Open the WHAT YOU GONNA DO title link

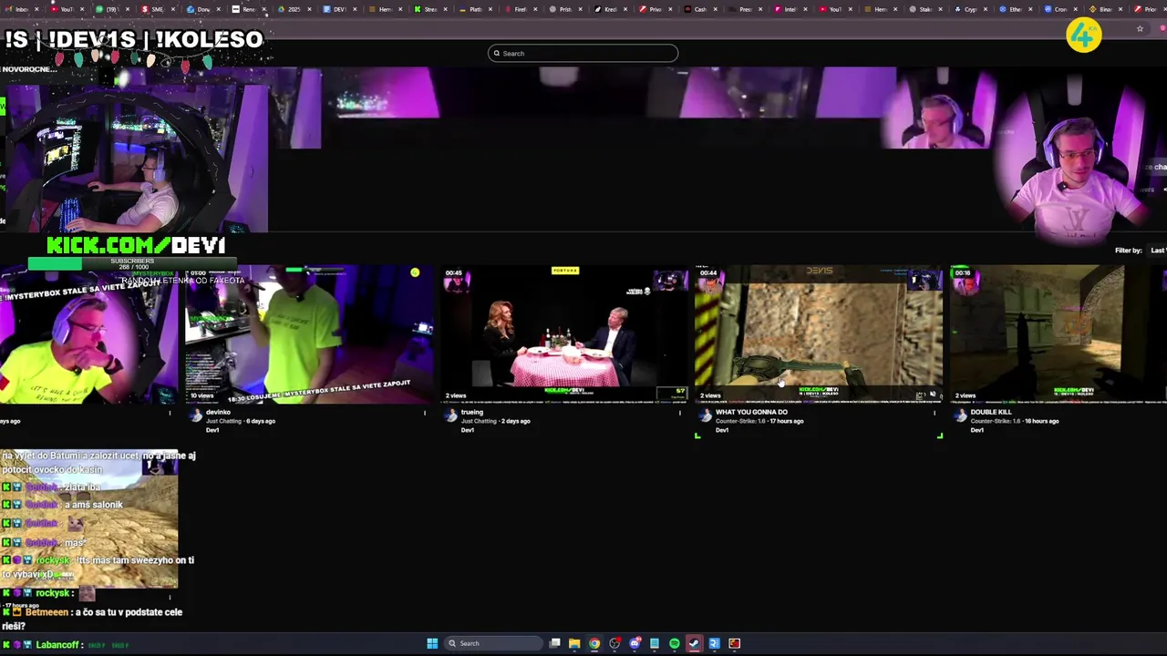(x=751, y=412)
